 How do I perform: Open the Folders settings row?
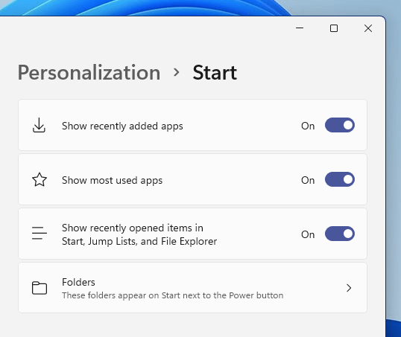192,288
